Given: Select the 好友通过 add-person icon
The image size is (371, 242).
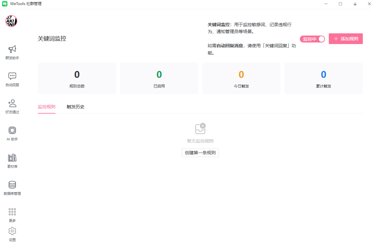Looking at the screenshot, I should pyautogui.click(x=12, y=103).
